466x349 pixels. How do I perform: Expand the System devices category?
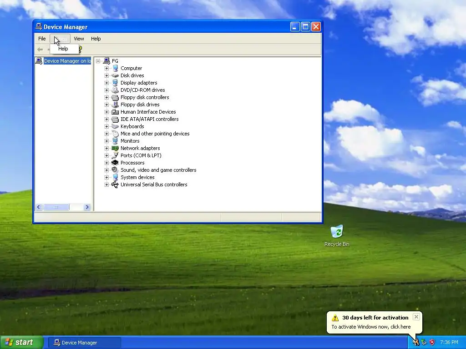pos(106,177)
